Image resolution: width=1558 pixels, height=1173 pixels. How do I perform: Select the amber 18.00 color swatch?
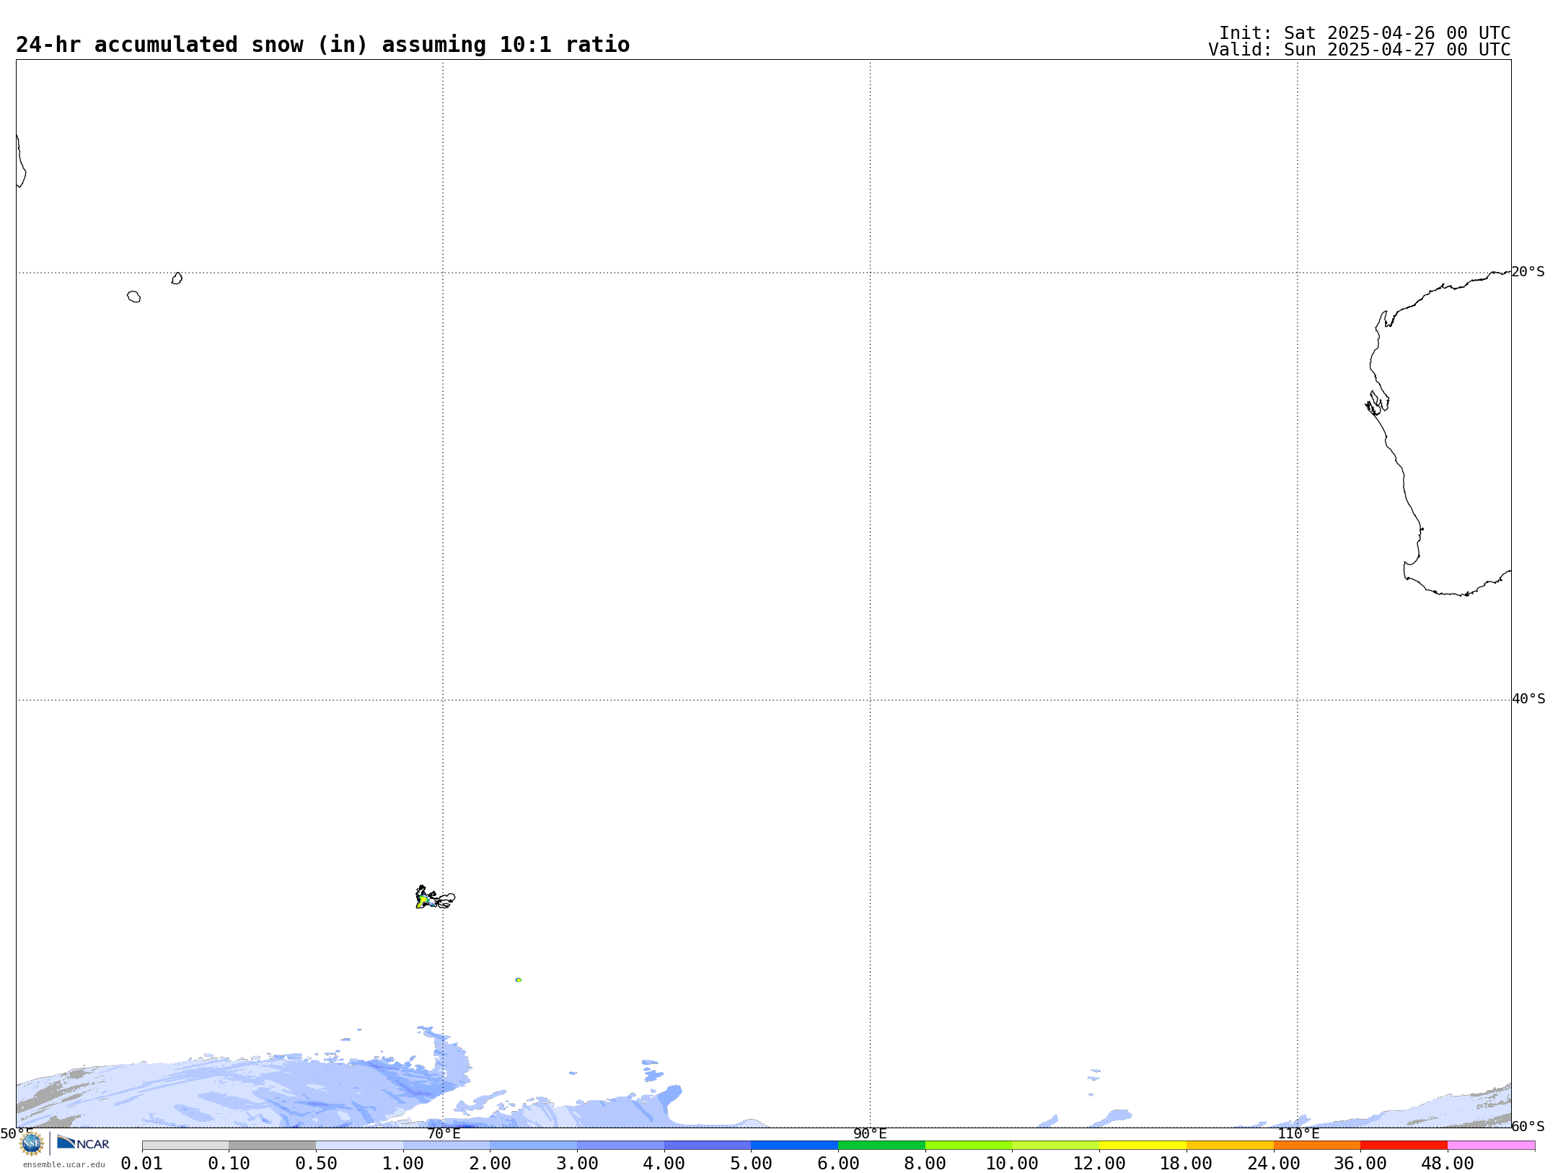click(1230, 1146)
